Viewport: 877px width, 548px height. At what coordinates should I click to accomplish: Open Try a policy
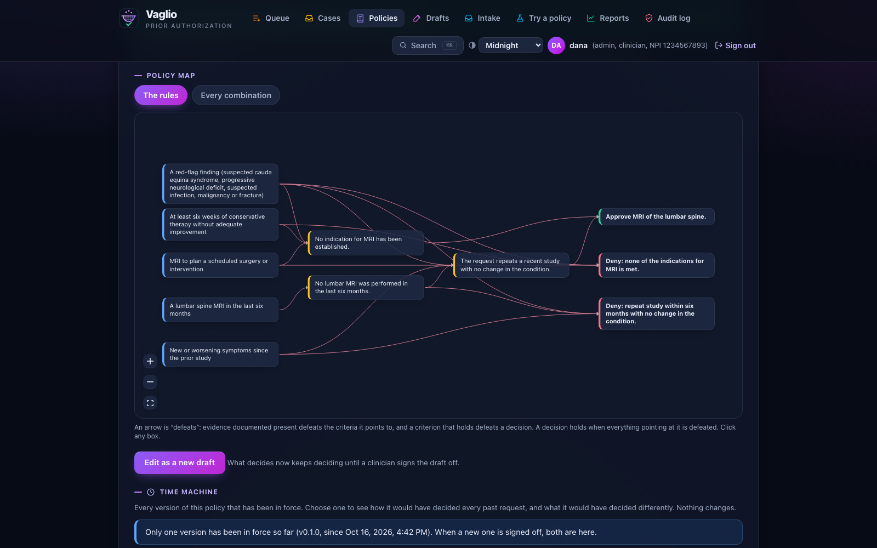[544, 18]
